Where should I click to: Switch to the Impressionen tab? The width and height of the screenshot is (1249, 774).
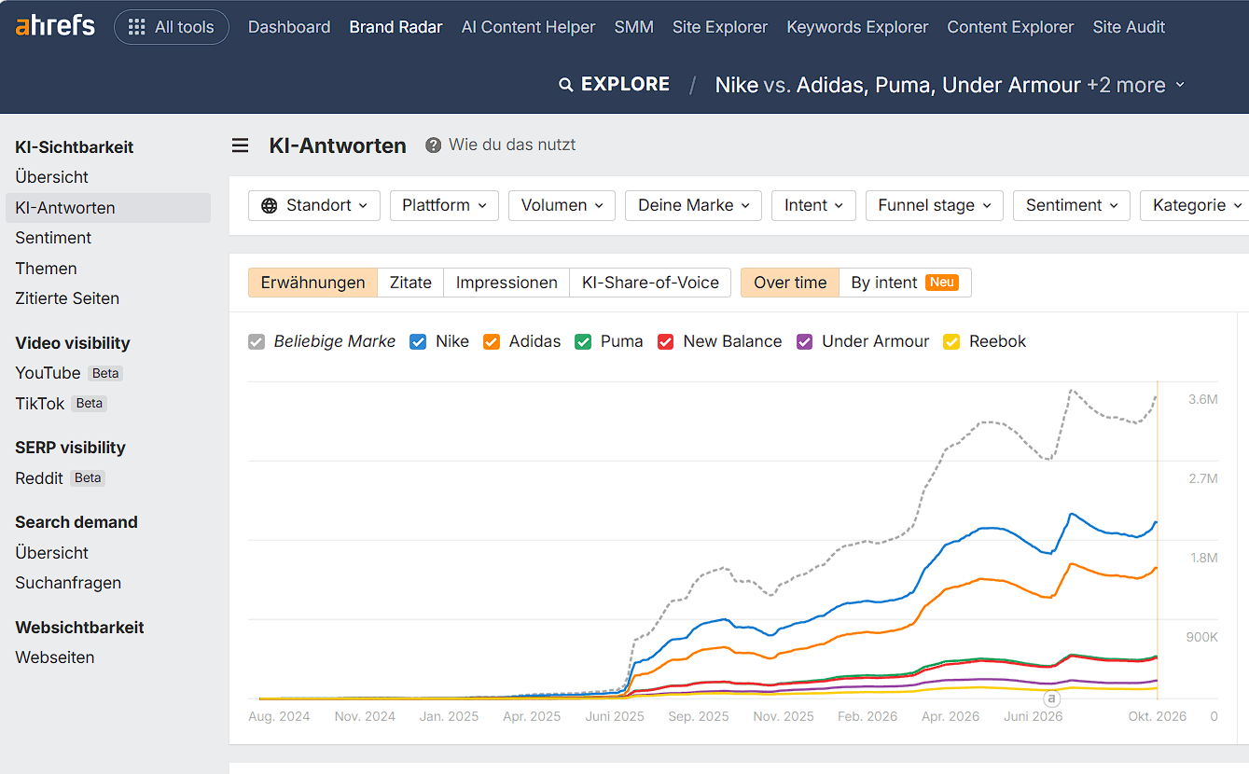(507, 283)
